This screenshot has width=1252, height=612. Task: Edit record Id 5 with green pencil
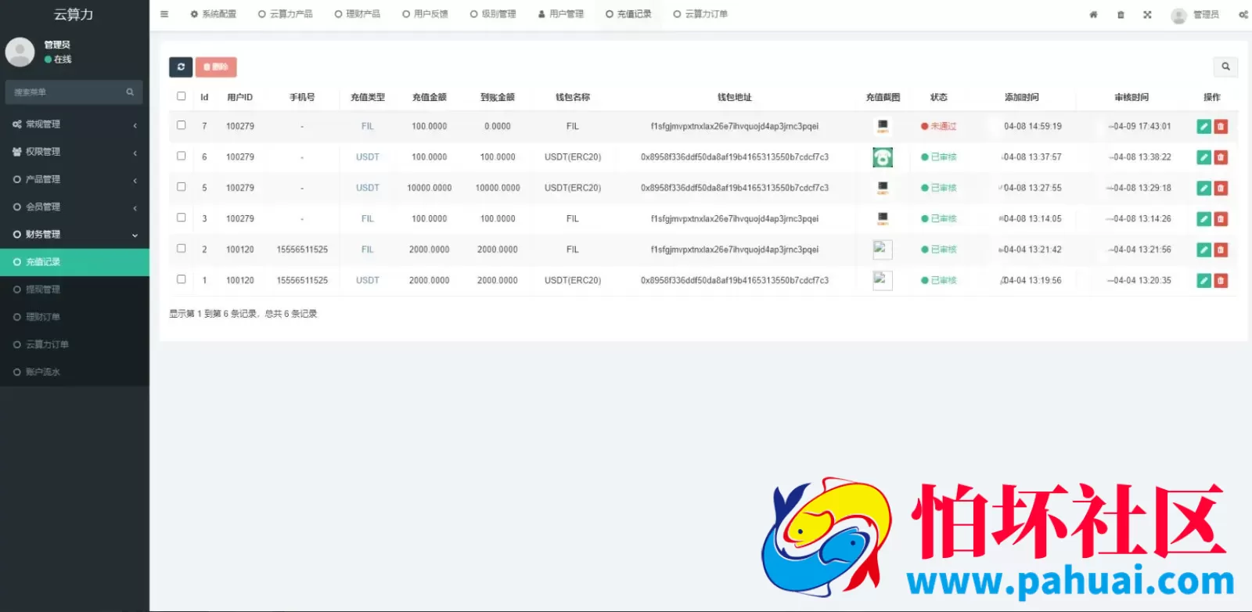tap(1204, 188)
